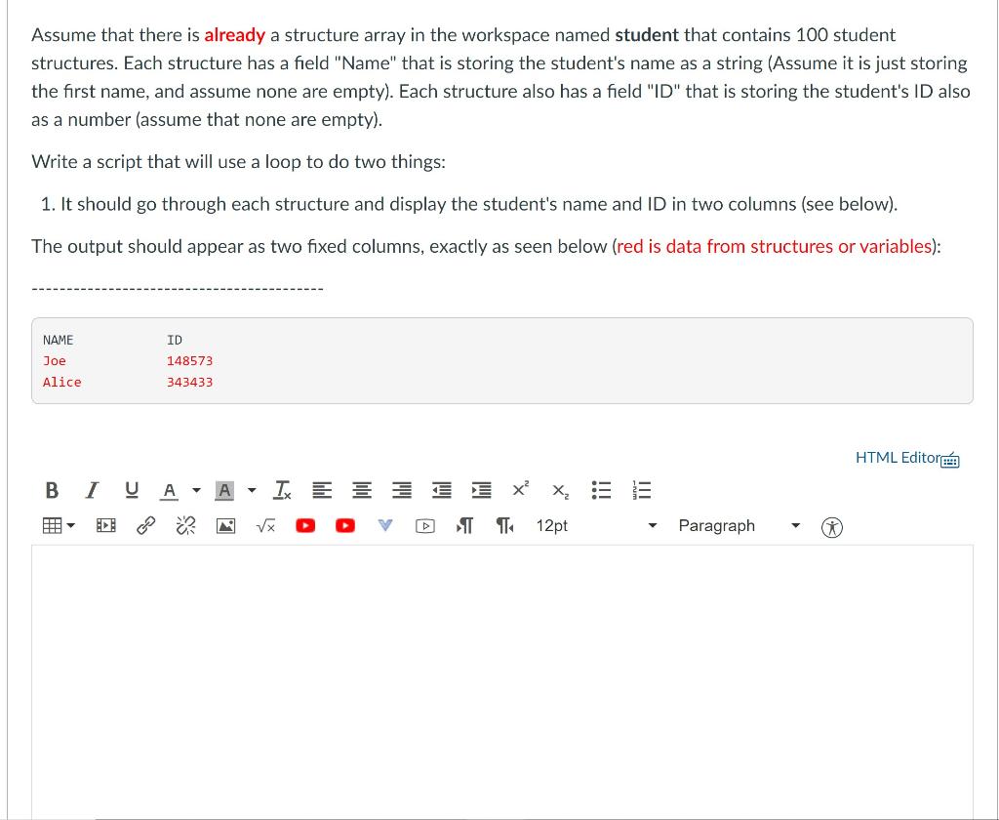The height and width of the screenshot is (820, 999).
Task: Decrease indent of paragraph
Action: pos(442,490)
